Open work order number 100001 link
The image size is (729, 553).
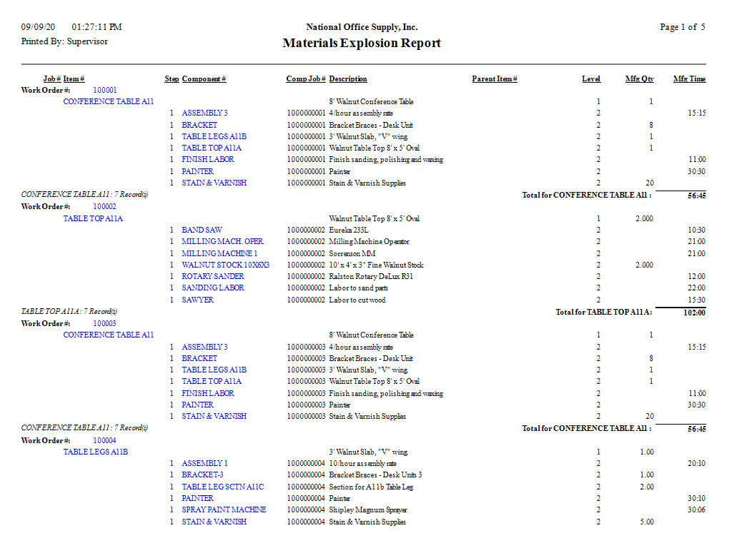point(104,91)
